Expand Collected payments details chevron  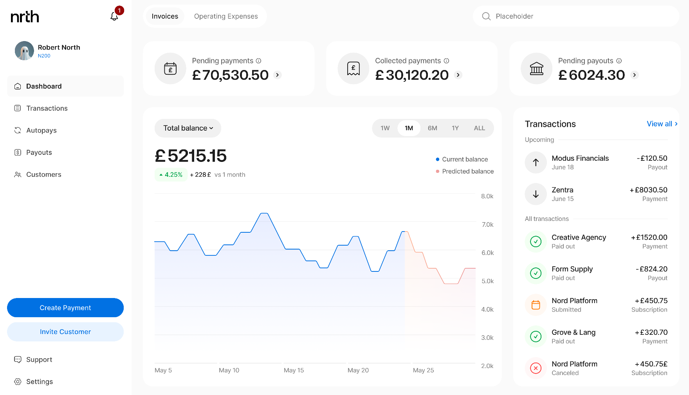click(458, 75)
